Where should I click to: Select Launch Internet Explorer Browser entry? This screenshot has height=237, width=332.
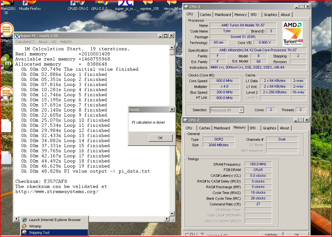pyautogui.click(x=54, y=220)
